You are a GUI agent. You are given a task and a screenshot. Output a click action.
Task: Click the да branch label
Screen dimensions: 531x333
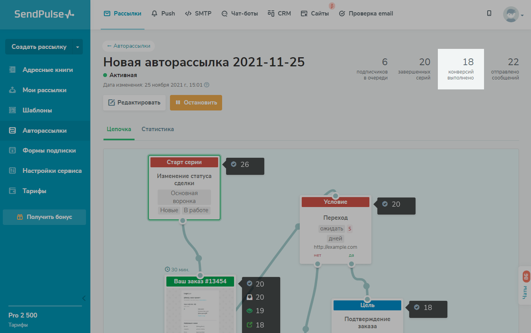click(x=351, y=256)
